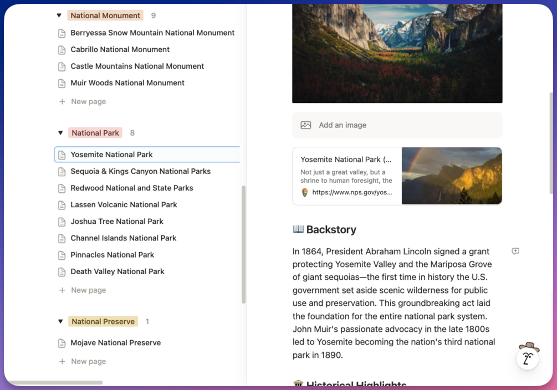Click page icon beside Death Valley
557x390 pixels.
click(x=62, y=271)
